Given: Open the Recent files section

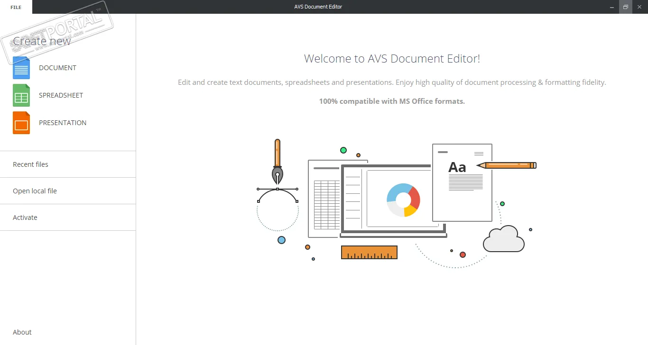Looking at the screenshot, I should 68,164.
